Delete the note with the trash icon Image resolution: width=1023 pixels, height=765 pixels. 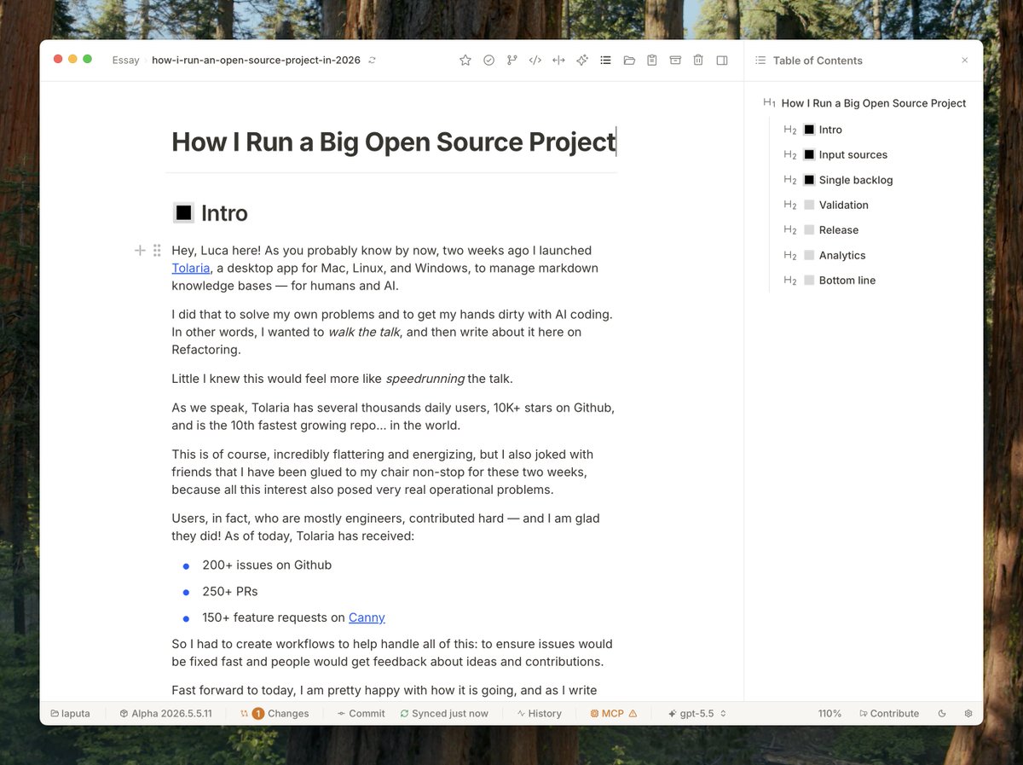698,61
